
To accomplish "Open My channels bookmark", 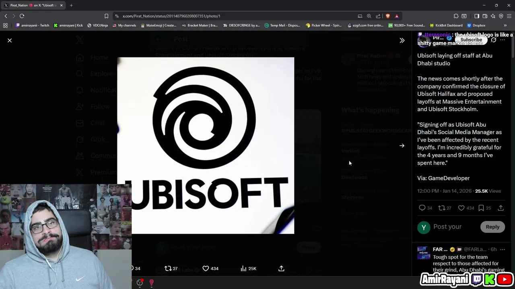I will [124, 25].
